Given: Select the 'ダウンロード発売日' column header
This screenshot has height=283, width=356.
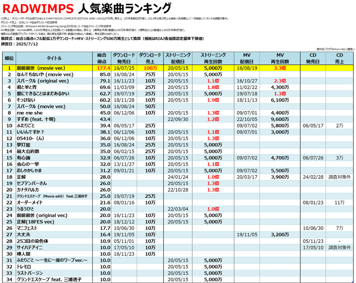Looking at the screenshot, I should point(124,58).
